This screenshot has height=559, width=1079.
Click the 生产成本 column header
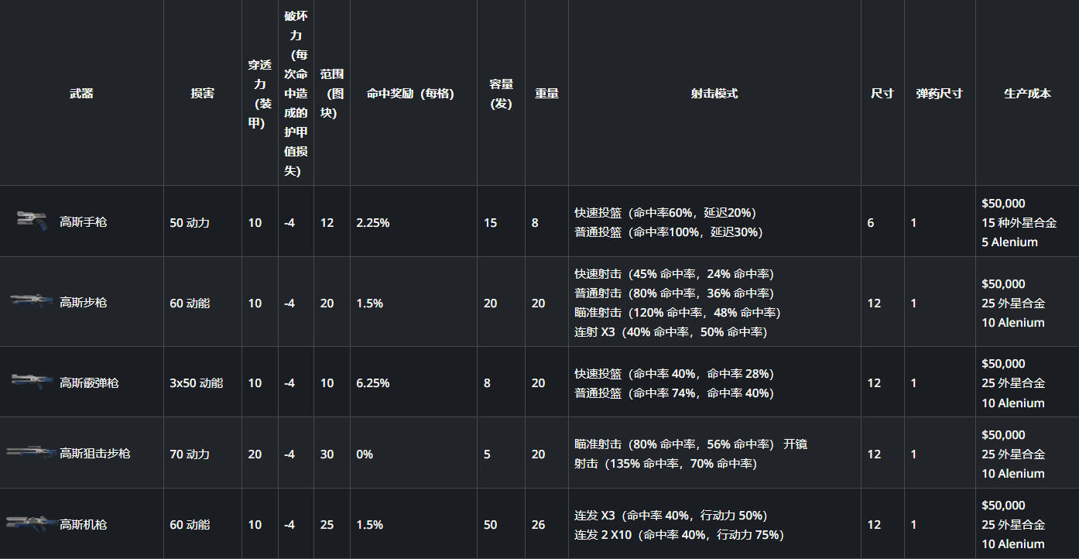(1027, 94)
